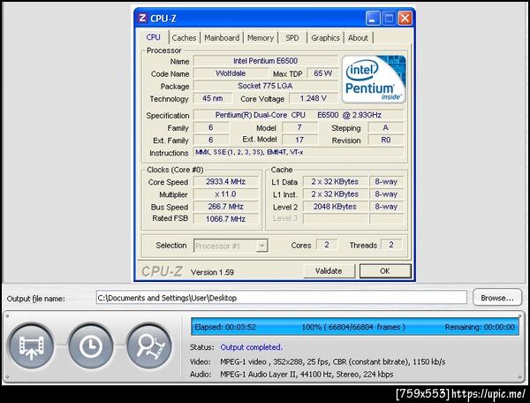Click the OK button in CPU-Z
Screen dimensions: 530x403
[385, 271]
